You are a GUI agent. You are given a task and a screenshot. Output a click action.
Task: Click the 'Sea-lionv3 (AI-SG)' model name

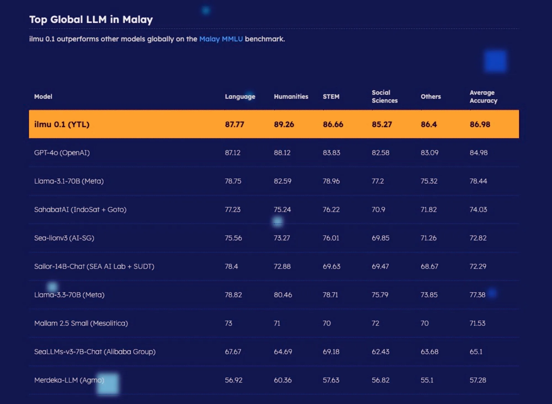pos(64,238)
